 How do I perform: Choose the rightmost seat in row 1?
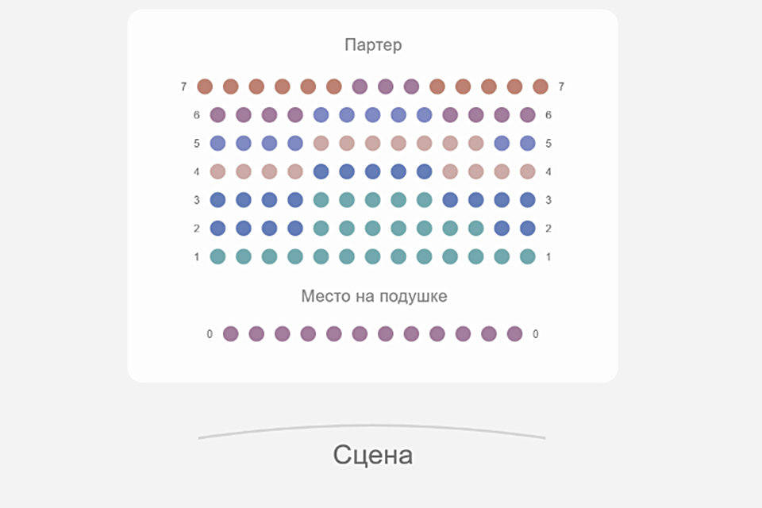coord(528,256)
